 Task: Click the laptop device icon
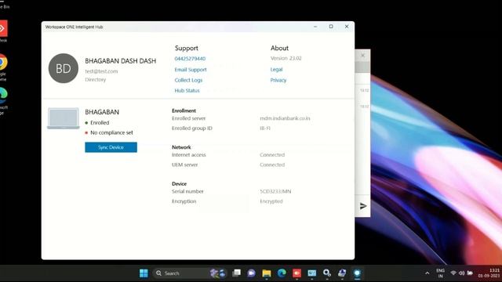tap(64, 118)
